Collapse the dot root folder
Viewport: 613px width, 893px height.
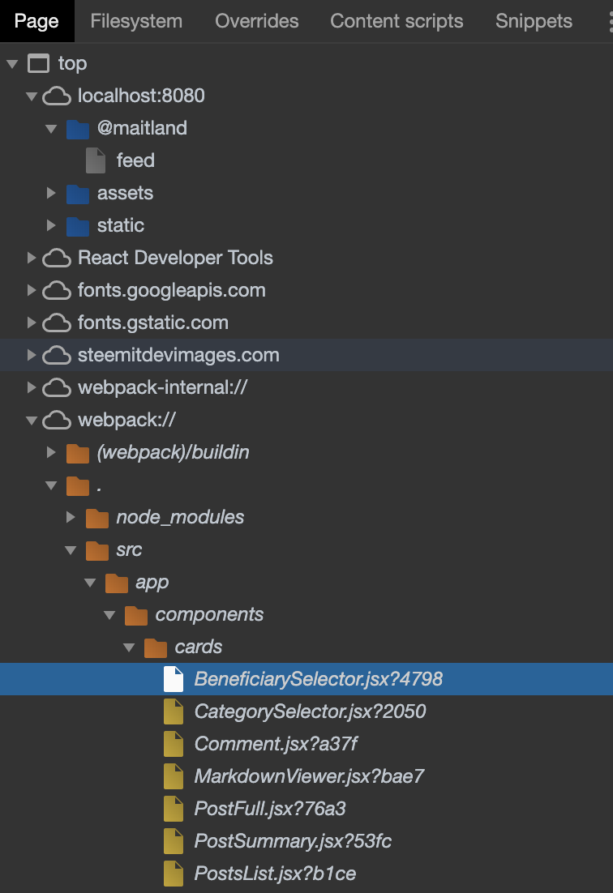point(51,485)
